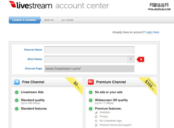Click green check beside Standard quality
174x128 pixels.
coord(17,100)
